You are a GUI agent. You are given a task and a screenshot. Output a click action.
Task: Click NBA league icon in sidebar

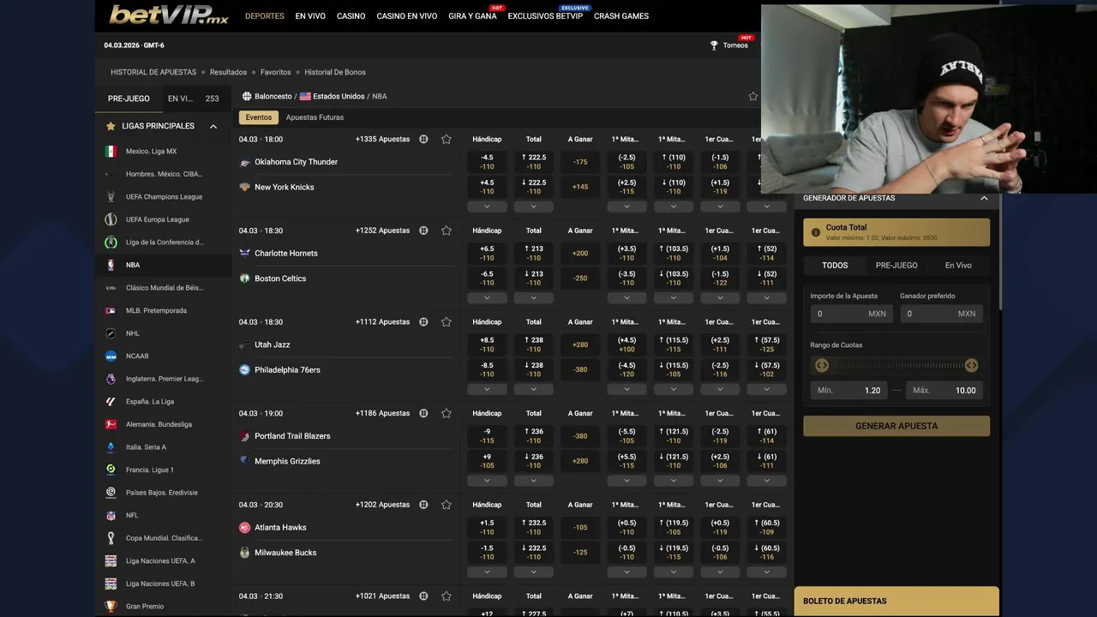click(x=111, y=265)
